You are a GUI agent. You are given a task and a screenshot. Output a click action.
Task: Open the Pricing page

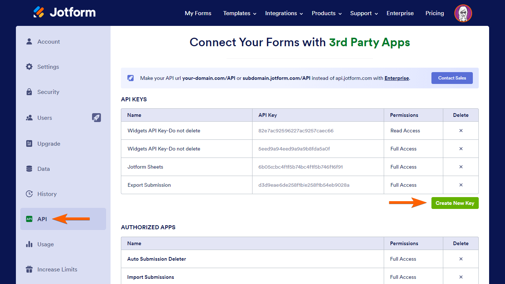(435, 13)
